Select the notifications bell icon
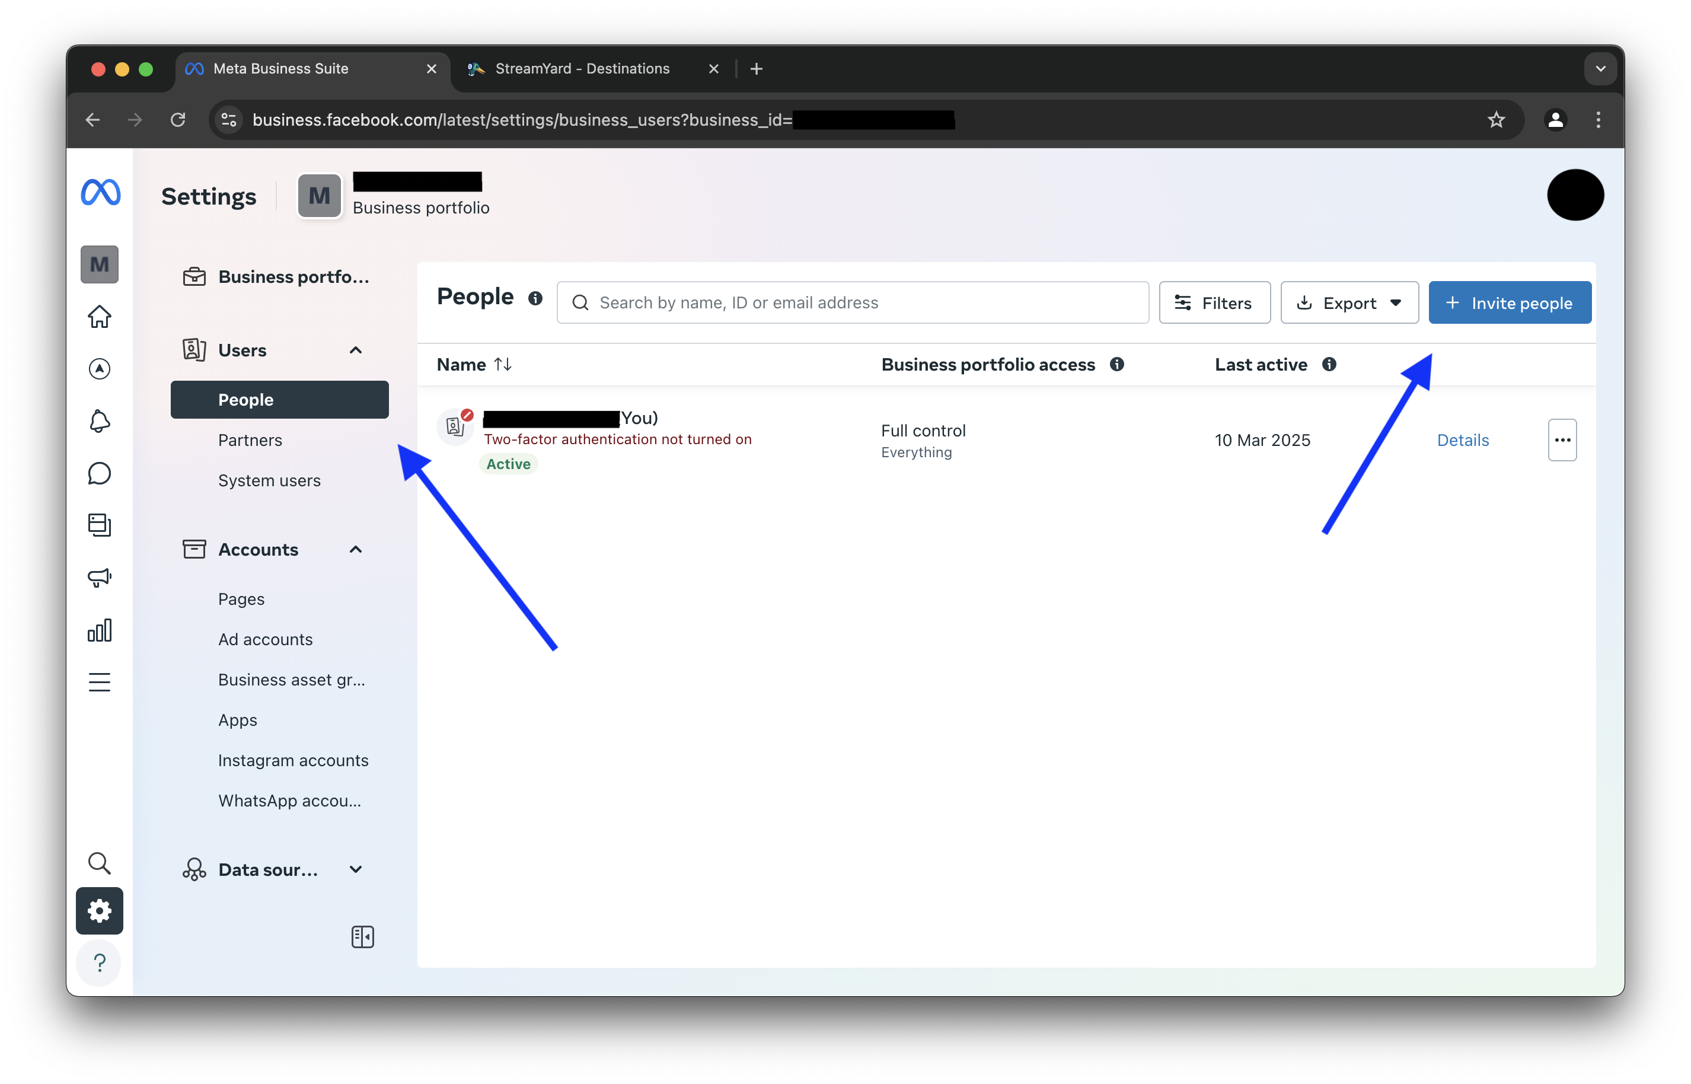The width and height of the screenshot is (1691, 1084). pos(100,420)
